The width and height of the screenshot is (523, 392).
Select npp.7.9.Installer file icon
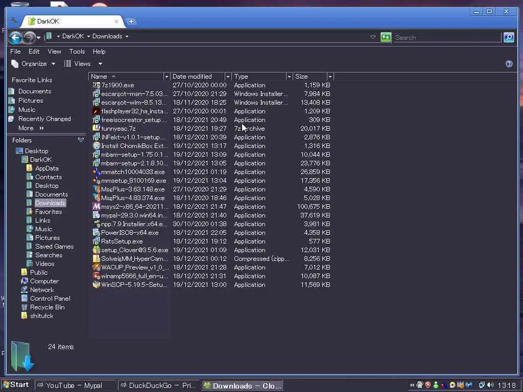[96, 224]
